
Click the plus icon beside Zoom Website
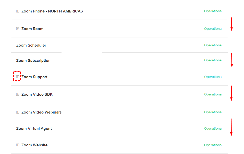point(18,145)
